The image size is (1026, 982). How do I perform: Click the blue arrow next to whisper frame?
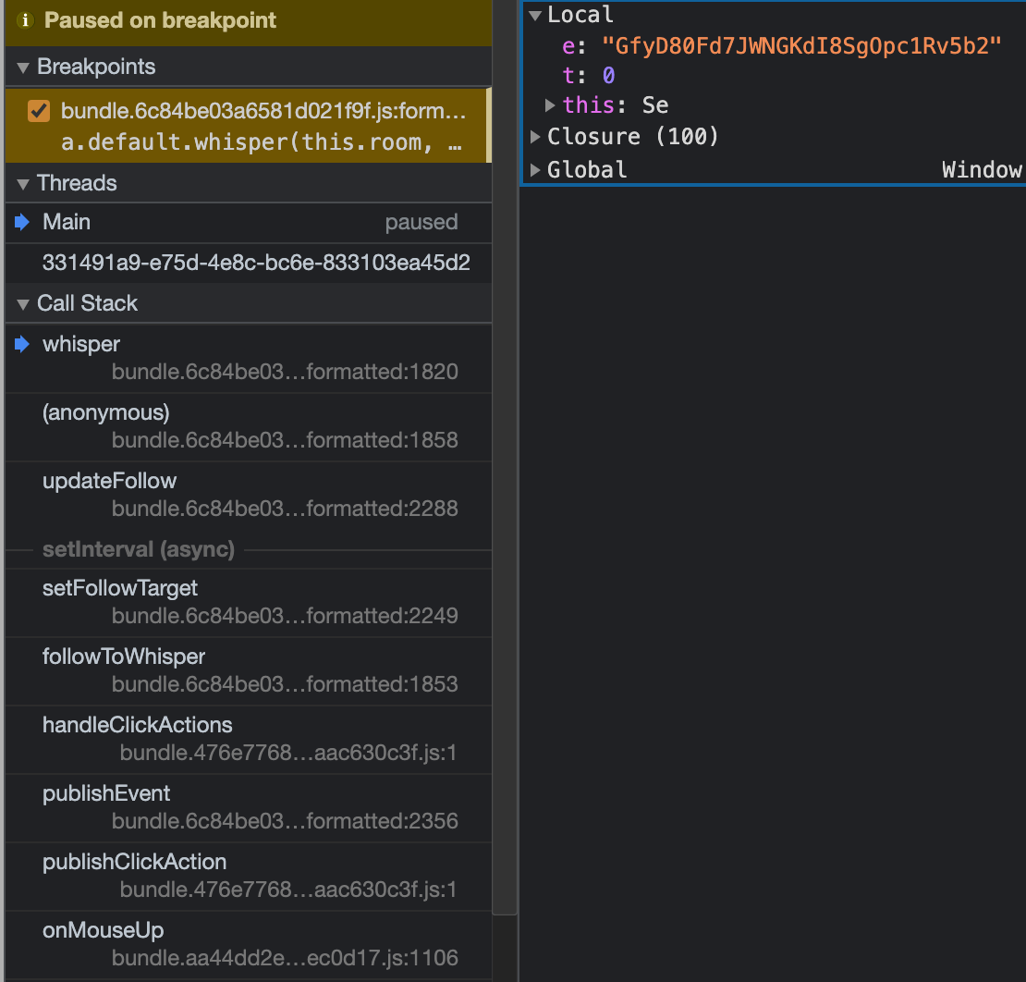(x=23, y=344)
